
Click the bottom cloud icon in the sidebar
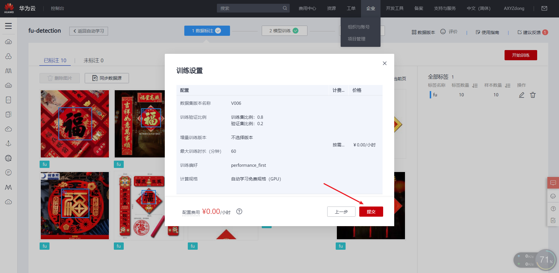tap(8, 202)
